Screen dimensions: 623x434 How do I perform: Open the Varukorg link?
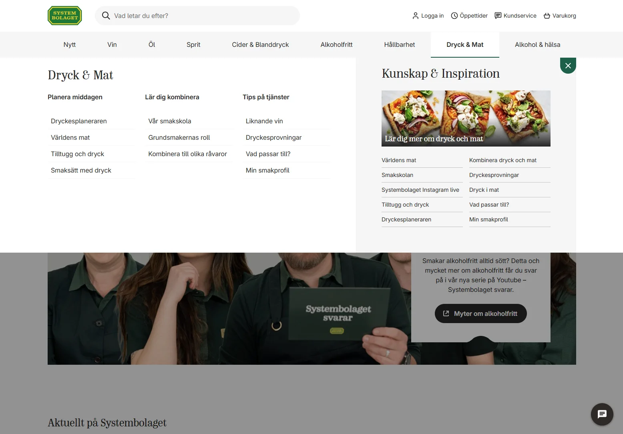[560, 16]
